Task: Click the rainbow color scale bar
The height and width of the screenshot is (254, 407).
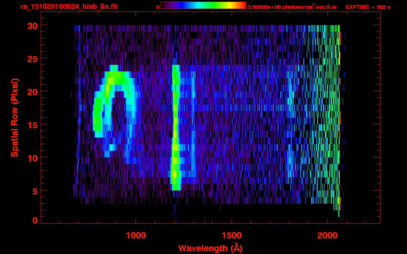Action: coord(203,5)
